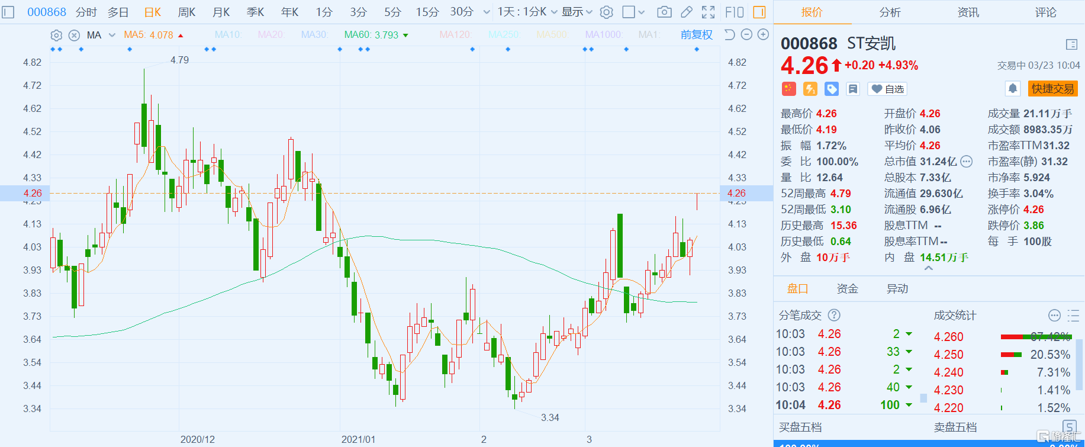Image resolution: width=1085 pixels, height=447 pixels.
Task: Switch to the 周K chart tab
Action: [x=186, y=12]
